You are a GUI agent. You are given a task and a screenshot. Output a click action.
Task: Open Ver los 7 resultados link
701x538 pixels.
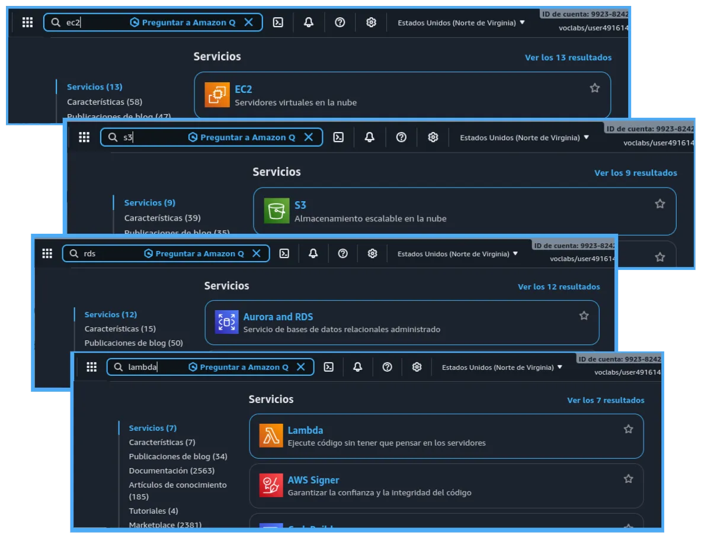(606, 400)
